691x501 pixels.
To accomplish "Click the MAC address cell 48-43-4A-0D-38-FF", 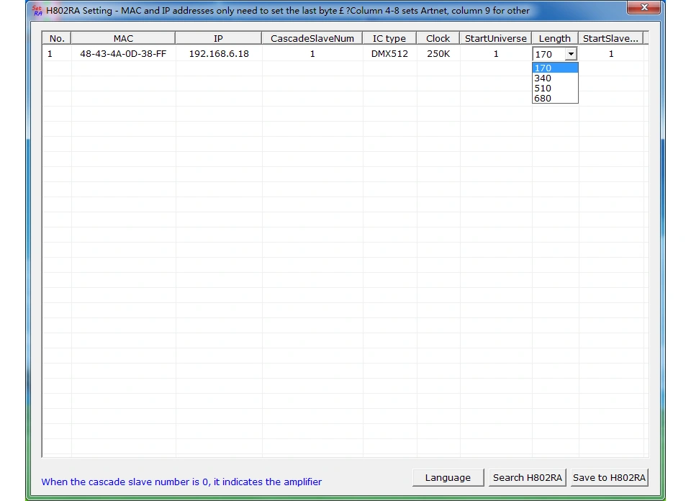I will coord(123,54).
